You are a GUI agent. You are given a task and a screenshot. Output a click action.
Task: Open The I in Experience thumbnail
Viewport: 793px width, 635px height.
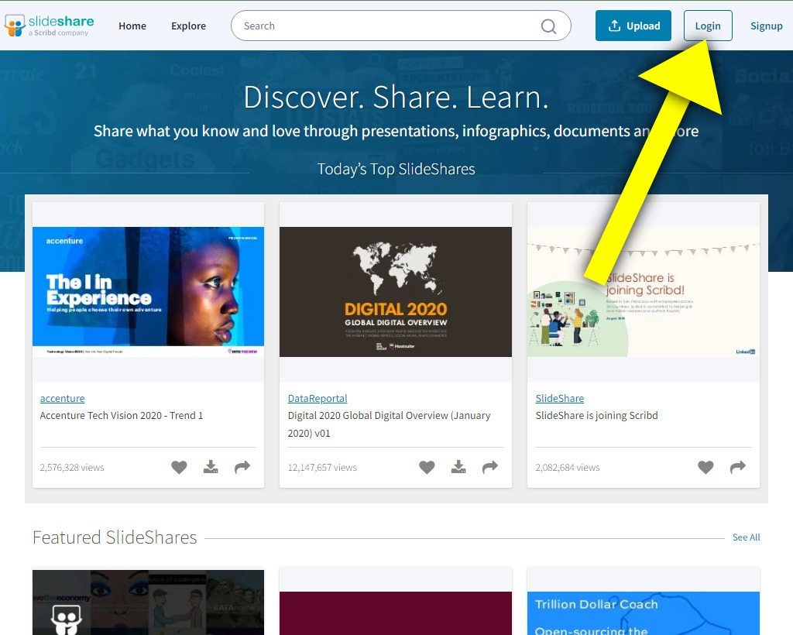coord(148,292)
